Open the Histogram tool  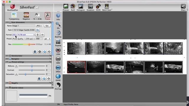[x=81, y=7]
